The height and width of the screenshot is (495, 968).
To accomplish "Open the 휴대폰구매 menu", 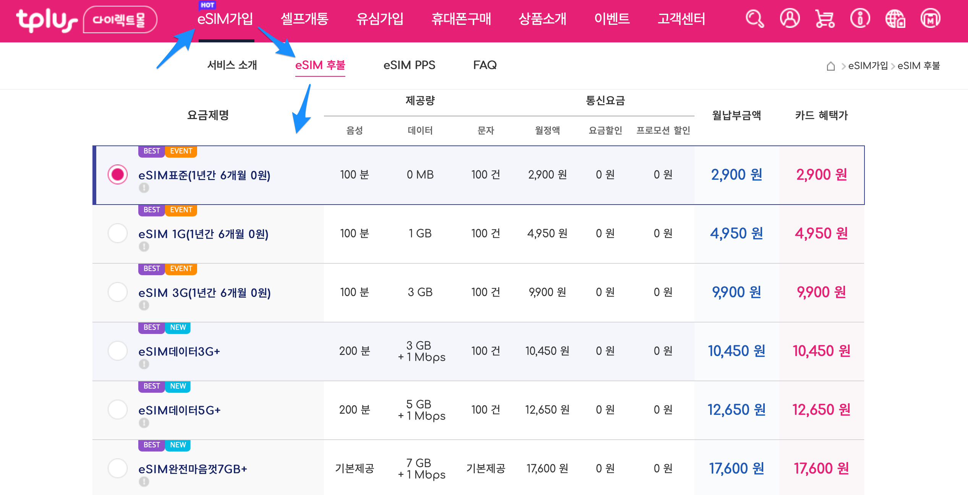I will pyautogui.click(x=461, y=19).
